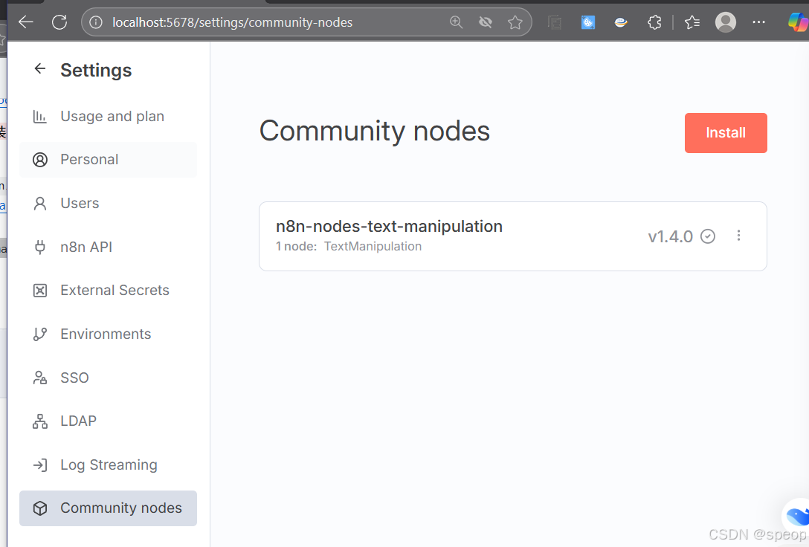Viewport: 809px width, 547px height.
Task: Click the address bar URL text
Action: pos(232,22)
